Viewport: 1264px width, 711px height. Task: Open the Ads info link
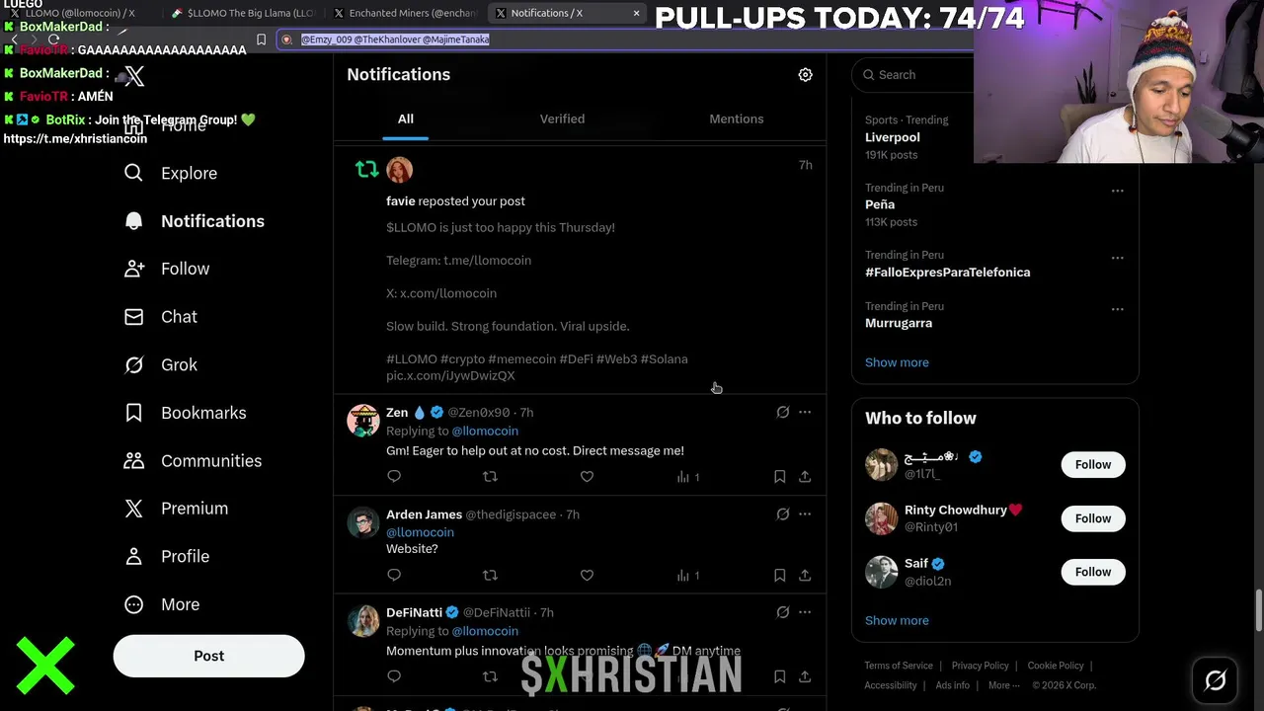pyautogui.click(x=952, y=685)
